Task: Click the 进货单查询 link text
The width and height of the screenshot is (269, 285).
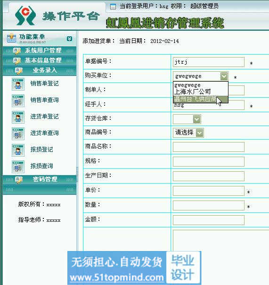Action: coord(44,133)
